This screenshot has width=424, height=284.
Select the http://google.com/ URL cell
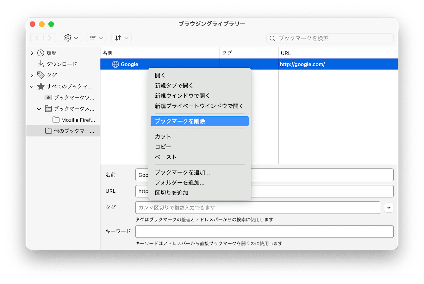click(x=338, y=64)
